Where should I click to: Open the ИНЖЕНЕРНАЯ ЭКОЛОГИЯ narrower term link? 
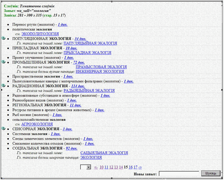pos(100,72)
